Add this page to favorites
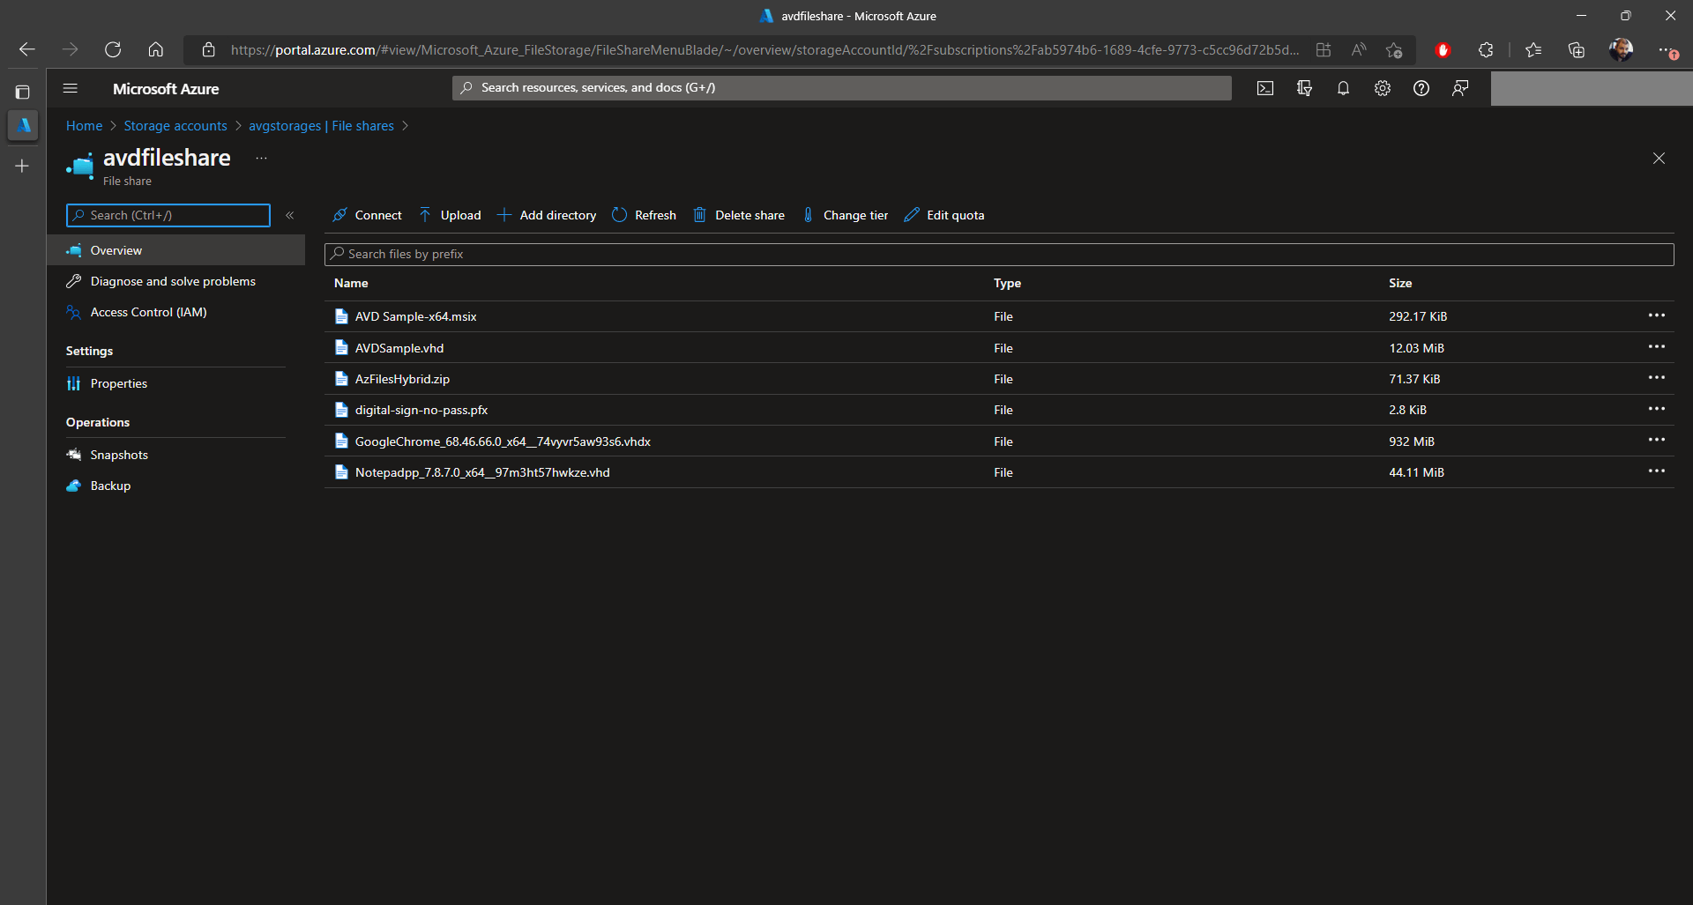This screenshot has height=905, width=1693. [x=1394, y=50]
